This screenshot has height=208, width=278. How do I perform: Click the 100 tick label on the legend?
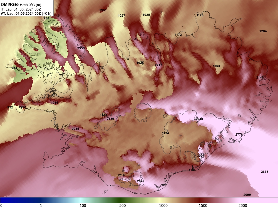point(83,206)
